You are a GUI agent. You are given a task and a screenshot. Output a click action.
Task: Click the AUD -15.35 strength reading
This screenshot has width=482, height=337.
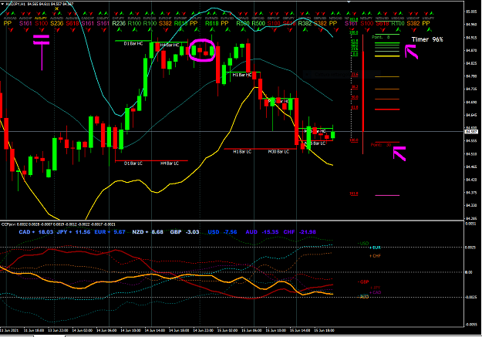(x=262, y=232)
